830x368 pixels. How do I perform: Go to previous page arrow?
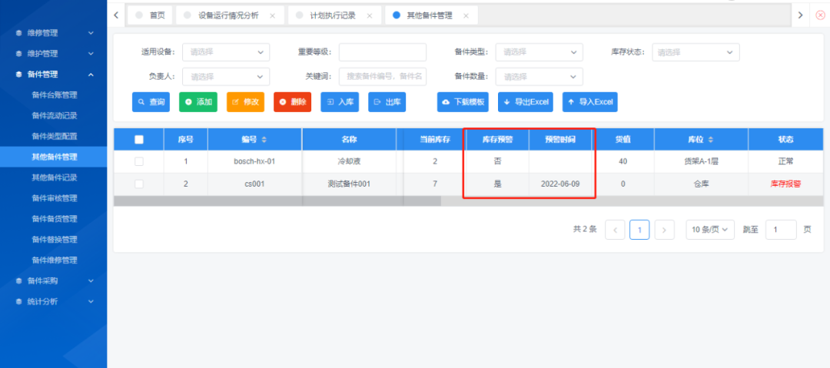[x=615, y=229]
